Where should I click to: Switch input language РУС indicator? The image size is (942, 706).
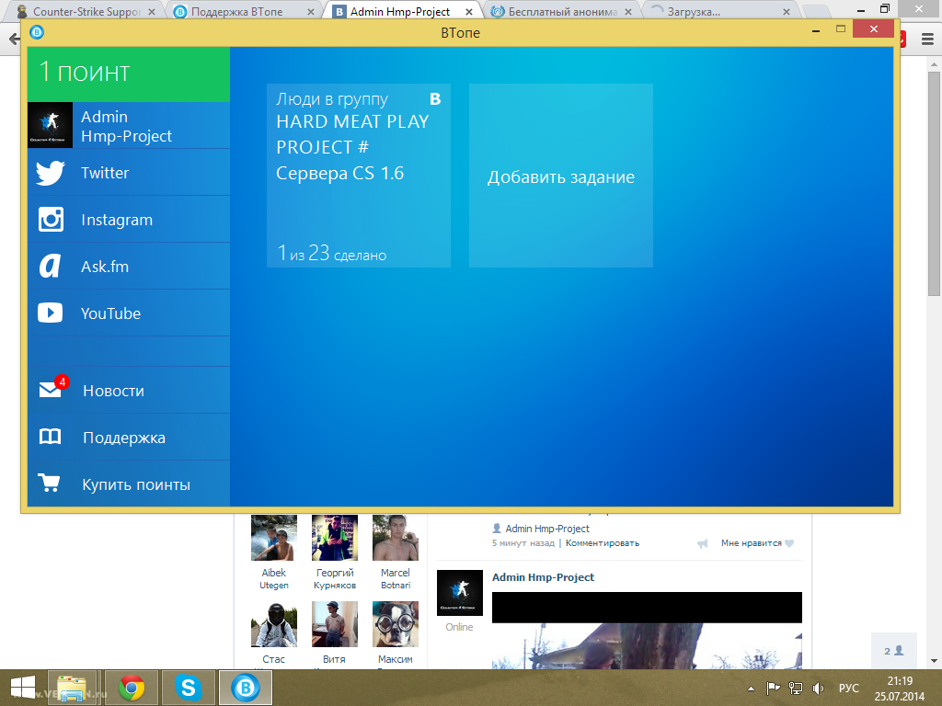pyautogui.click(x=849, y=688)
